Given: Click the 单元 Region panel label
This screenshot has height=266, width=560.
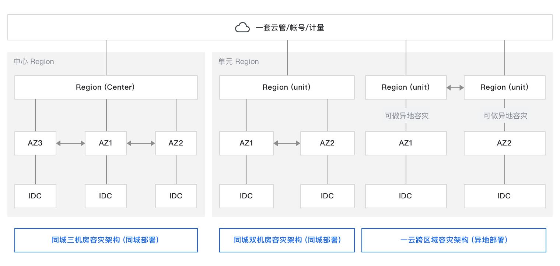Looking at the screenshot, I should tap(238, 62).
